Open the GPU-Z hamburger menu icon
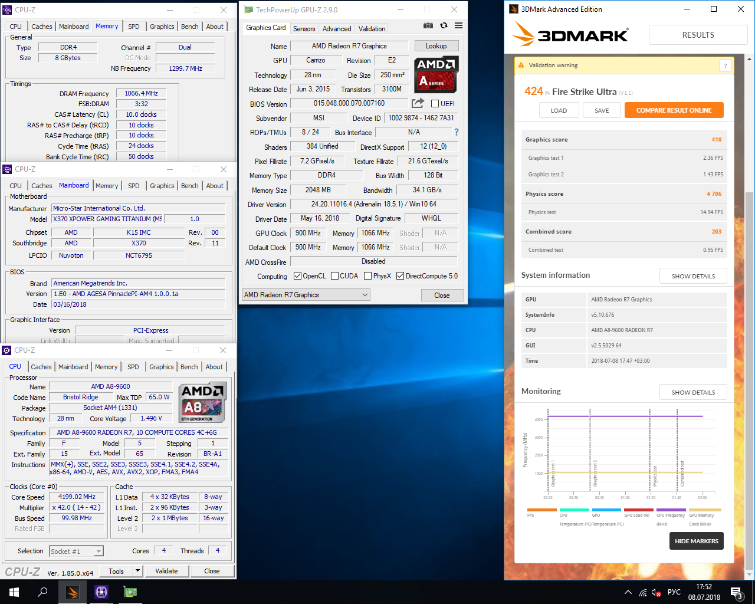The width and height of the screenshot is (755, 604). [x=458, y=26]
